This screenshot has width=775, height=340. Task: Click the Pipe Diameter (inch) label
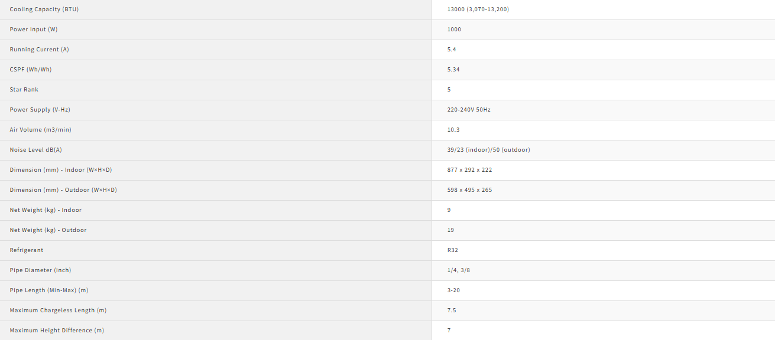[40, 270]
